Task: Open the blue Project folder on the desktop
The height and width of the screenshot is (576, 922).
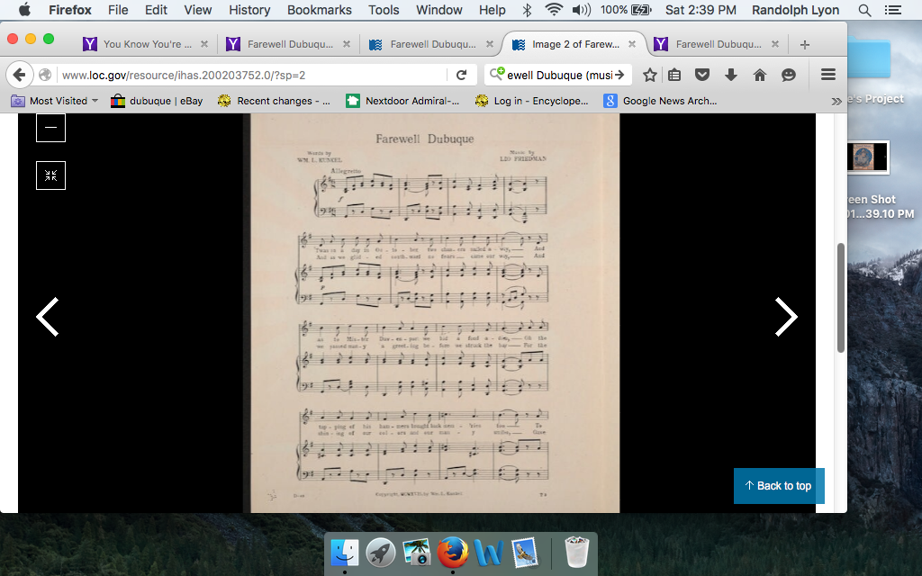Action: click(x=869, y=58)
